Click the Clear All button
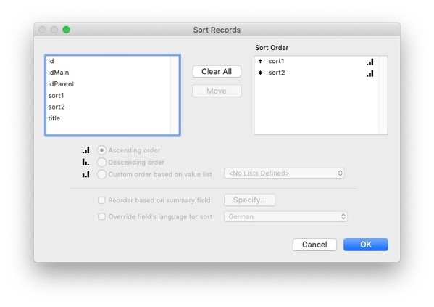 [x=217, y=72]
